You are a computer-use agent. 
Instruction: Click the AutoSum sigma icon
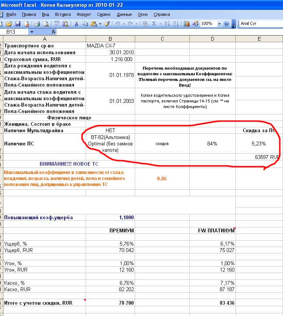point(154,24)
